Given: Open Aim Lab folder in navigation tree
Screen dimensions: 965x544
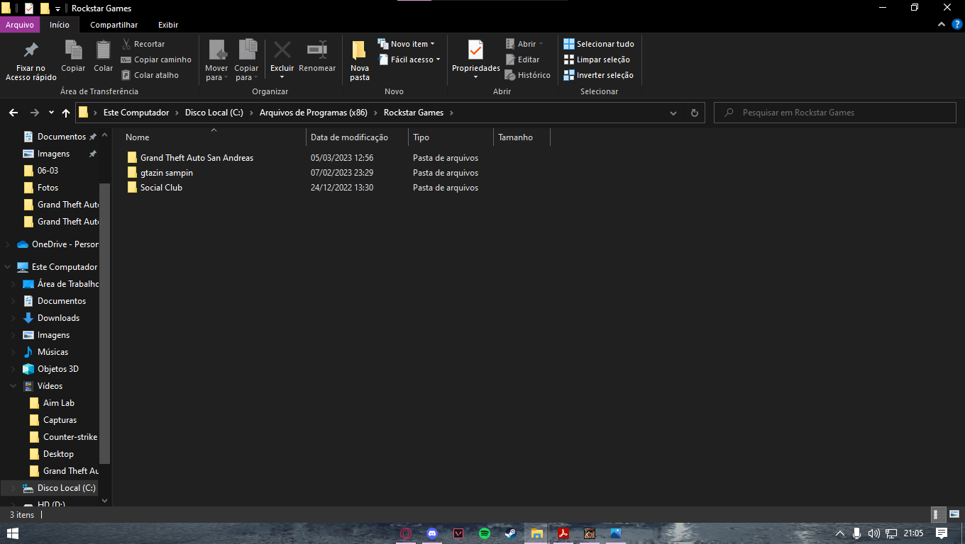Looking at the screenshot, I should 58,403.
